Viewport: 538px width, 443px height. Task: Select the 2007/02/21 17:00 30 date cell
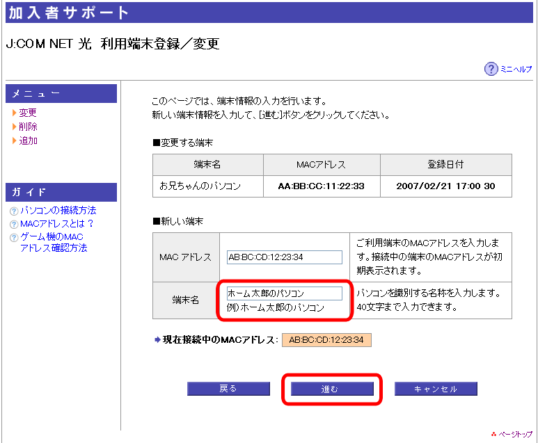point(445,186)
